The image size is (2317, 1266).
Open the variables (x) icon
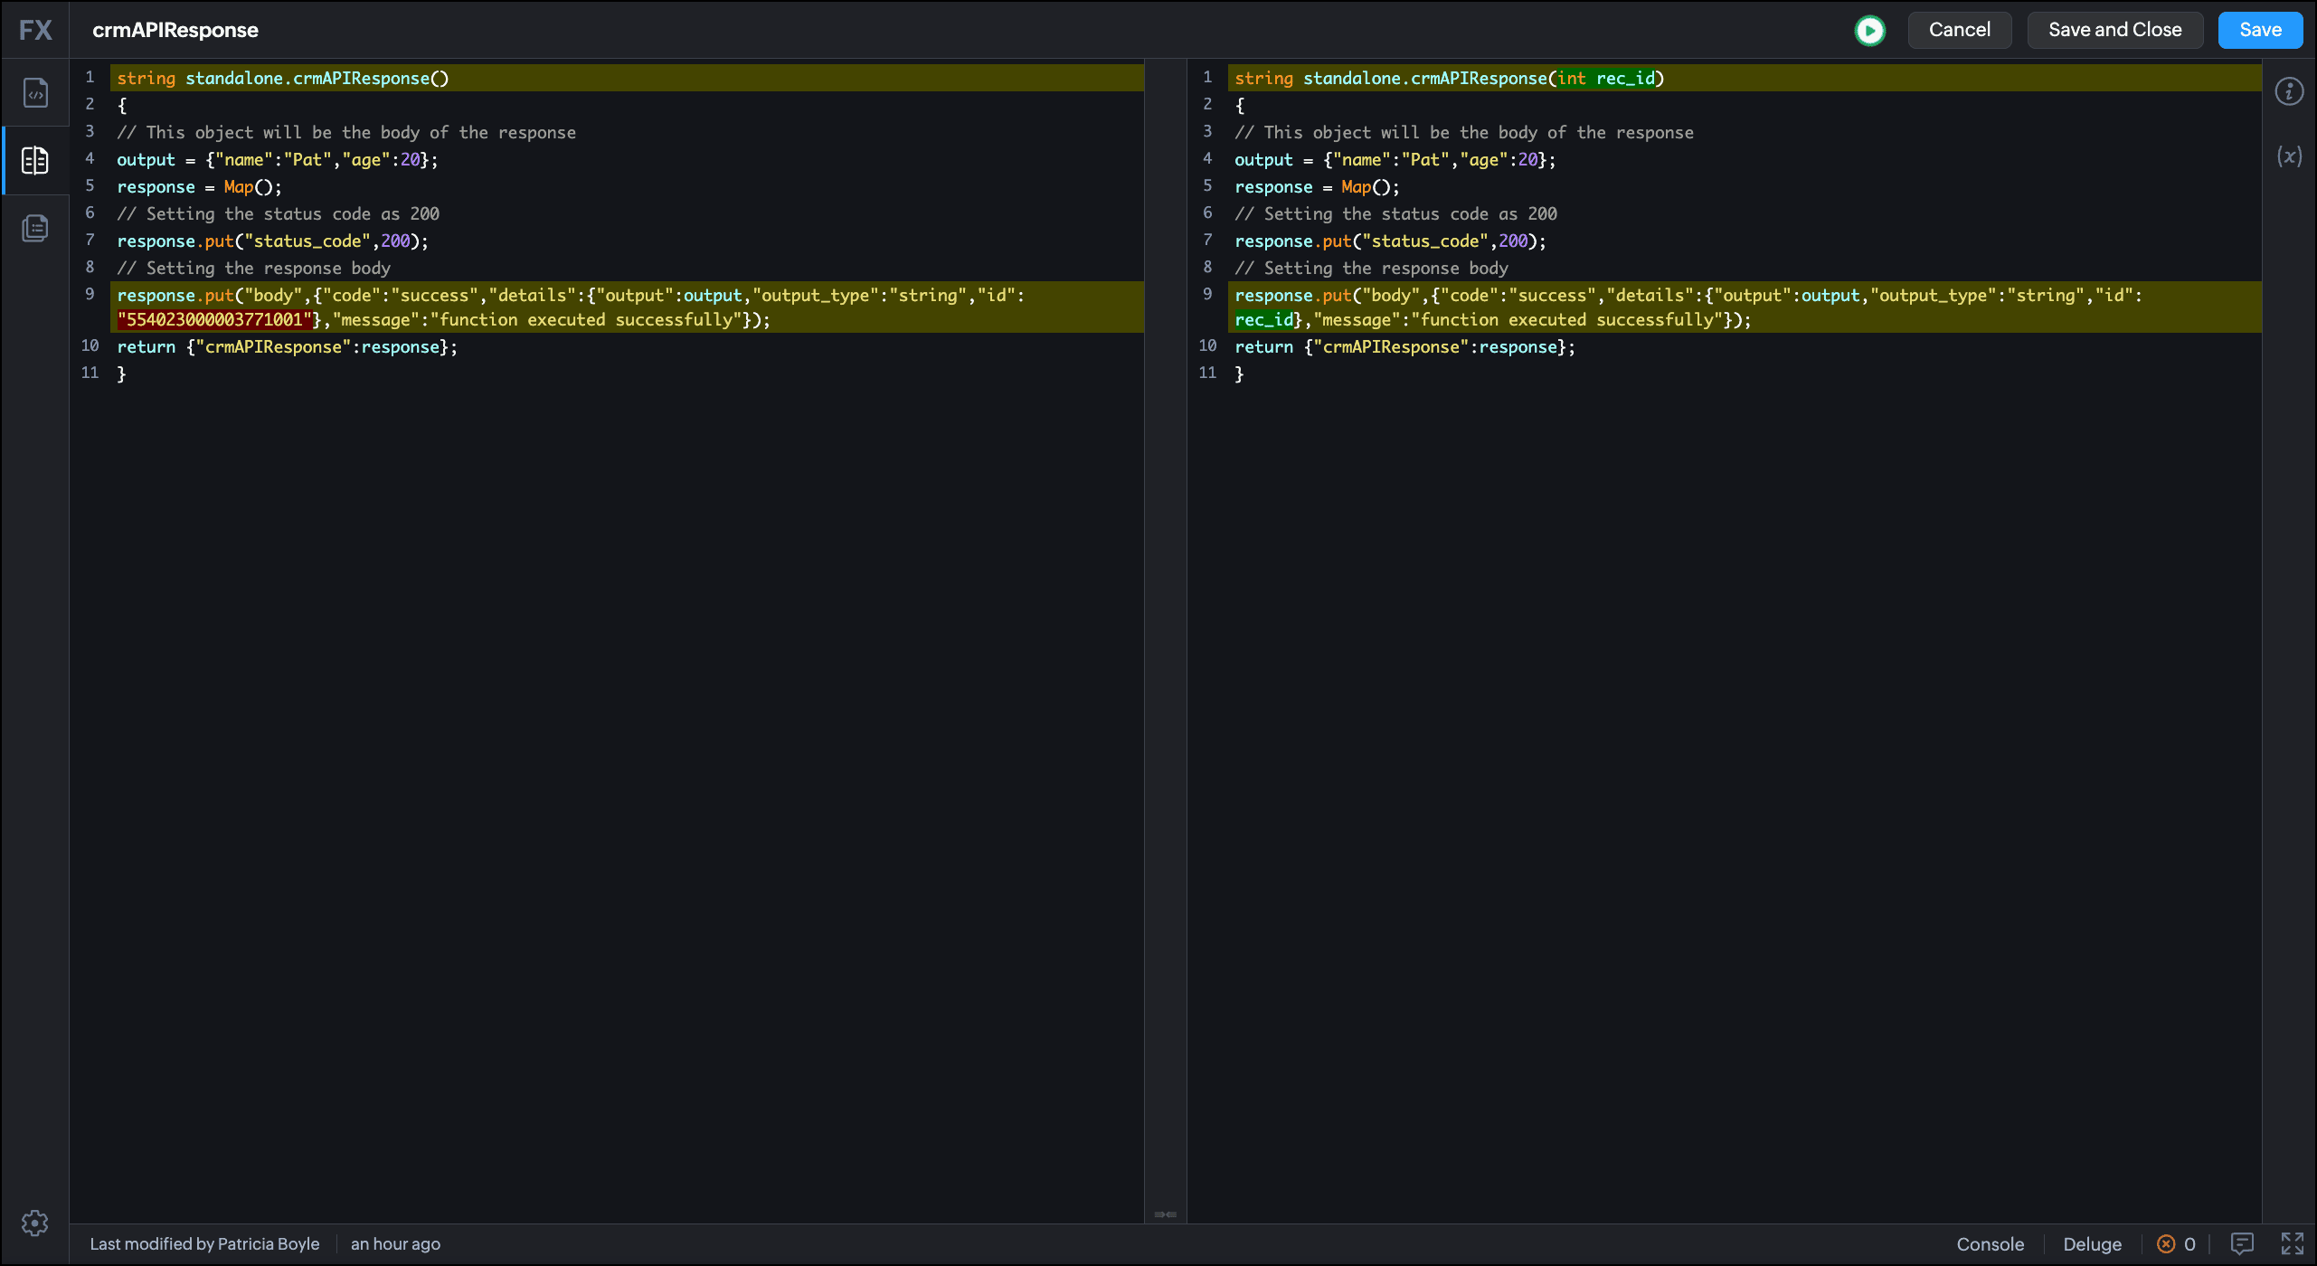tap(2289, 156)
